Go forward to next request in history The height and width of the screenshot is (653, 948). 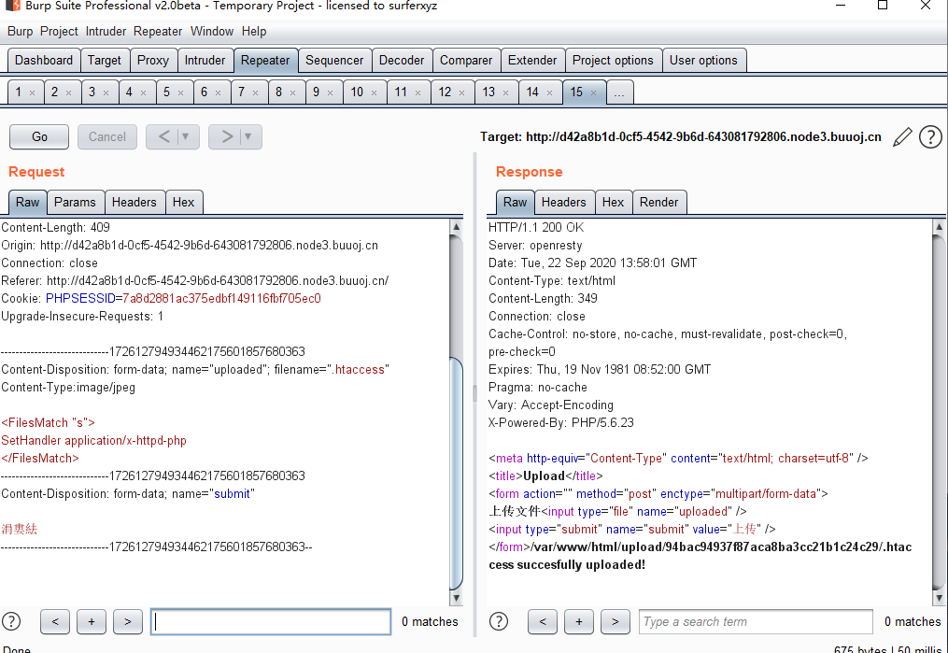point(226,136)
